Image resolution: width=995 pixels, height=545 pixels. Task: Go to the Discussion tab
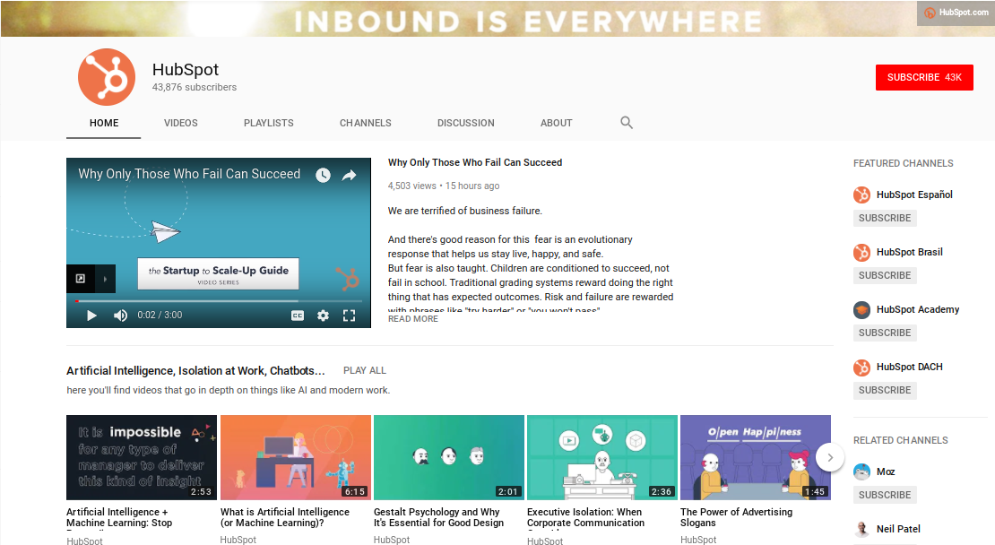pos(466,123)
